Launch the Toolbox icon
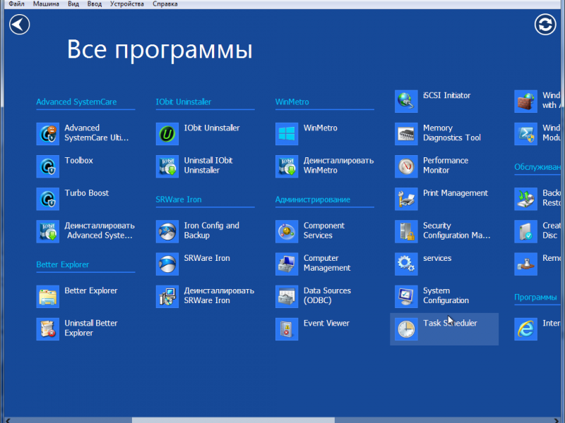565x423 pixels. click(47, 166)
